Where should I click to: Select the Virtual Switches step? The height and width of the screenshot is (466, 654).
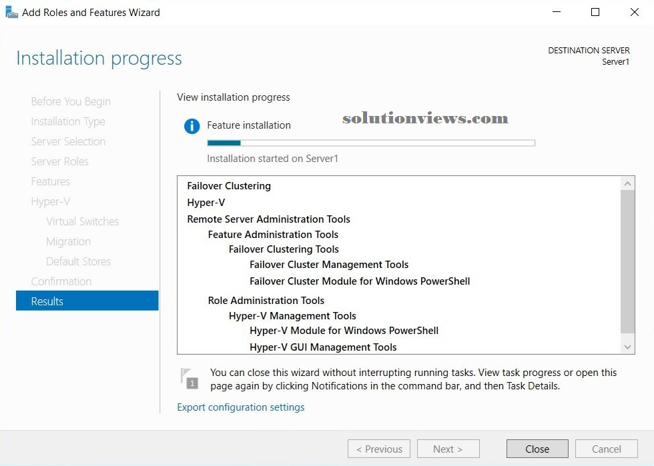(x=83, y=221)
